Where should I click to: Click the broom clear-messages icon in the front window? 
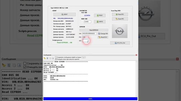point(45,58)
